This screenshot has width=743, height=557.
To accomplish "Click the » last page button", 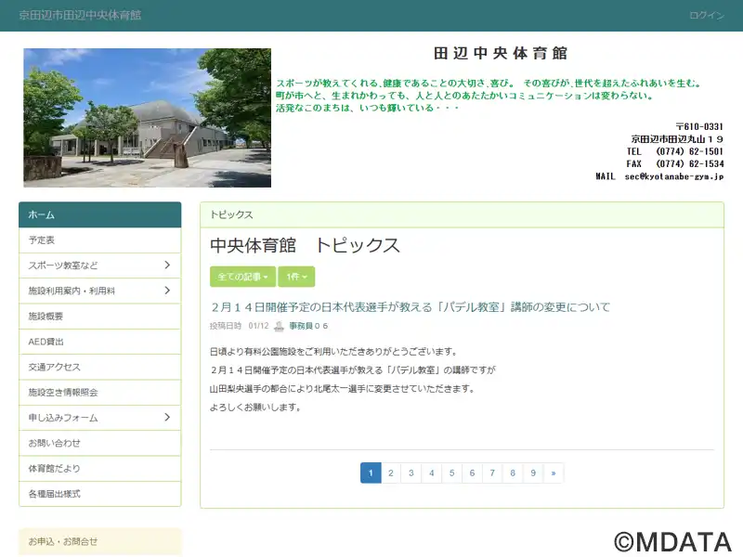I will [x=554, y=473].
